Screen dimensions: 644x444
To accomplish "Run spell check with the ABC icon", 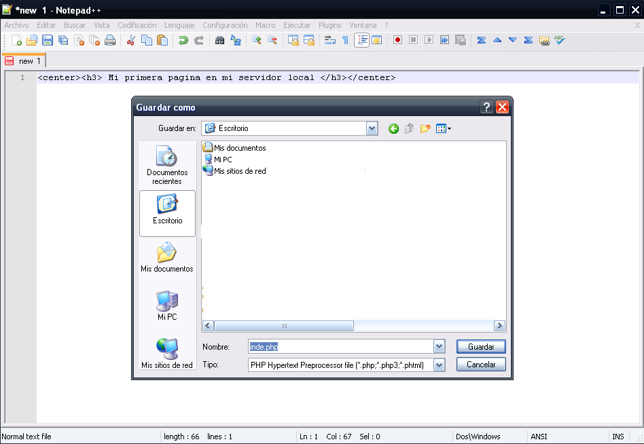I will (x=558, y=40).
